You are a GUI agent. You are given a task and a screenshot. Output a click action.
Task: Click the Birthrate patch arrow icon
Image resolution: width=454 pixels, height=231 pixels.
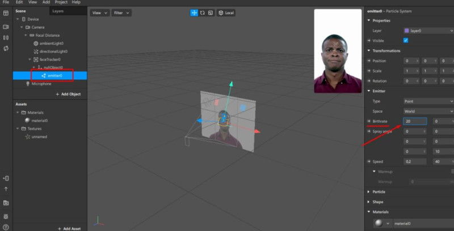pos(369,121)
